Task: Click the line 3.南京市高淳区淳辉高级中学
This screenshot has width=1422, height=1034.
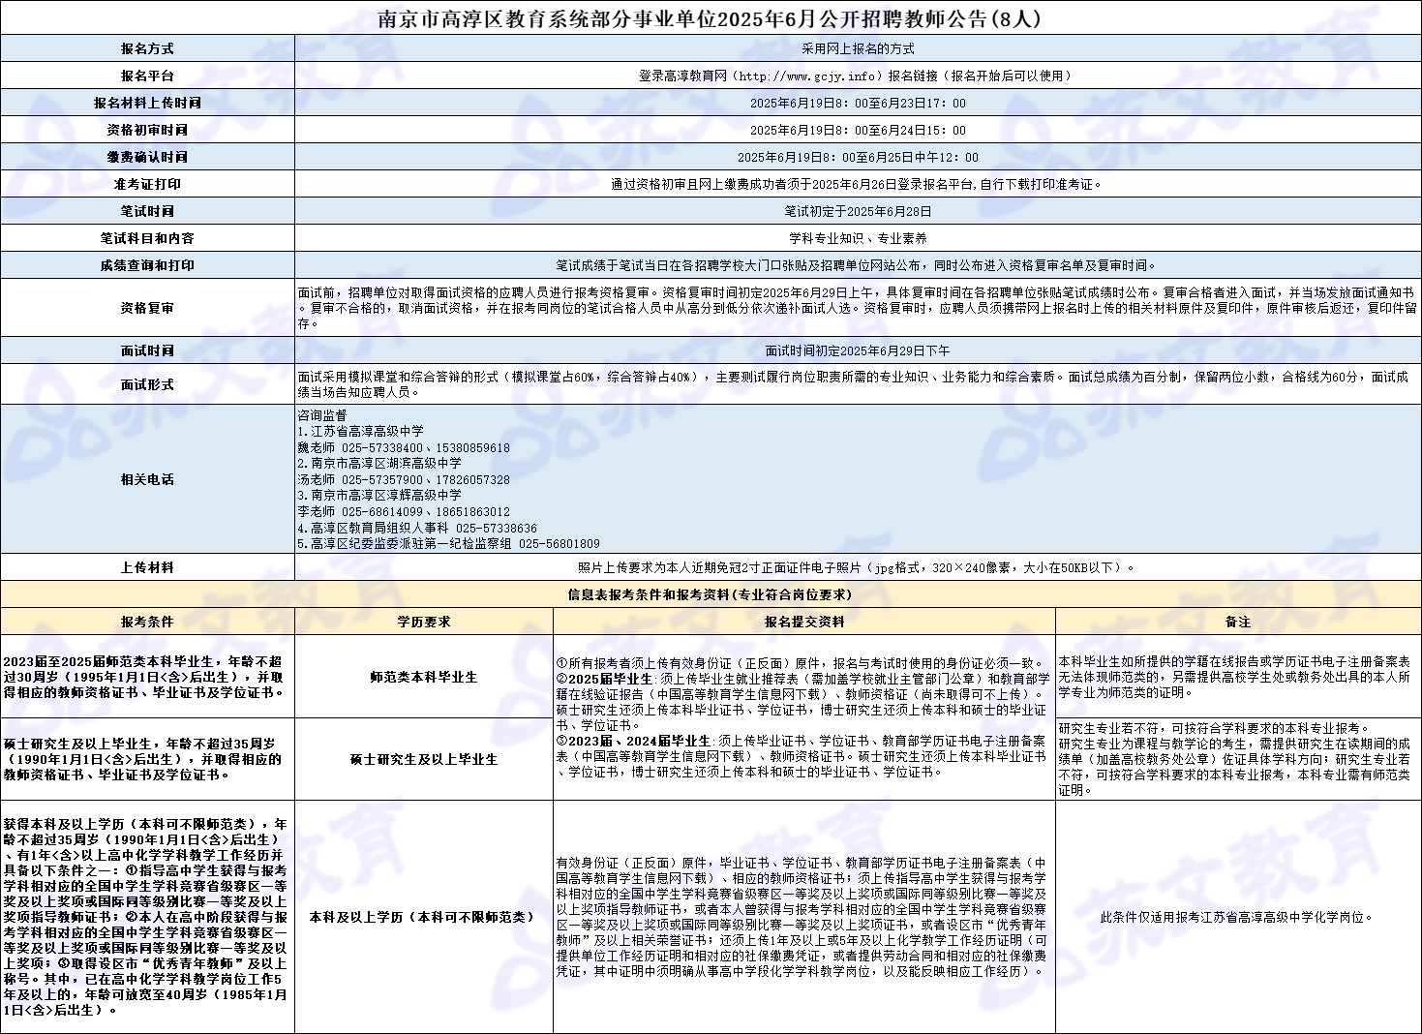Action: tap(379, 496)
